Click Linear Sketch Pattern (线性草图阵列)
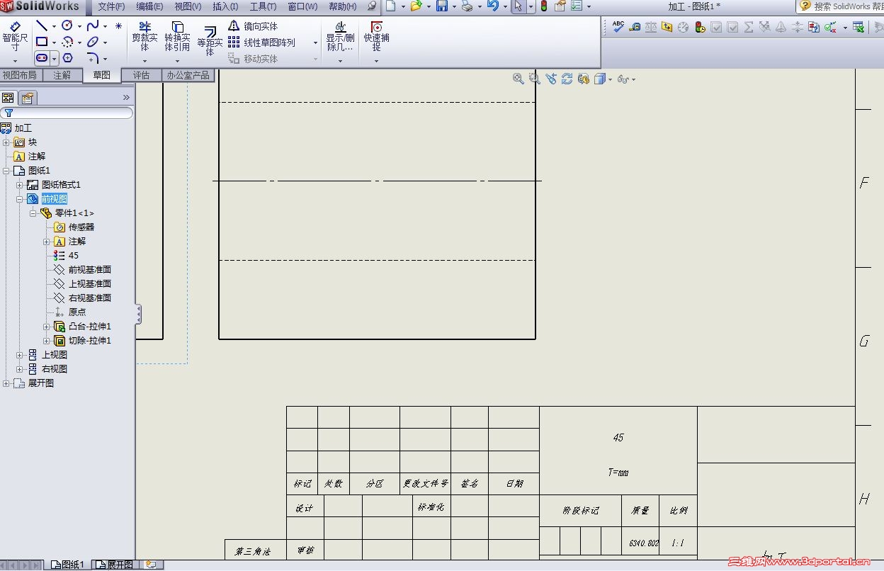 (261, 43)
